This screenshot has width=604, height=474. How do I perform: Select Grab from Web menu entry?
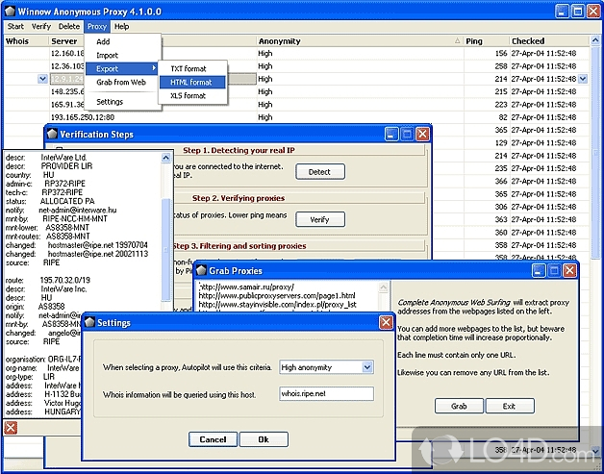121,82
